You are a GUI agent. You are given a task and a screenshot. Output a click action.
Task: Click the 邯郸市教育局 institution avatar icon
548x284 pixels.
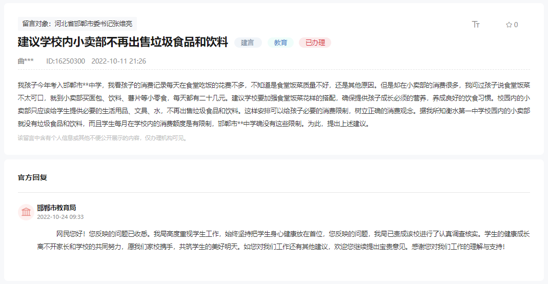(x=26, y=212)
